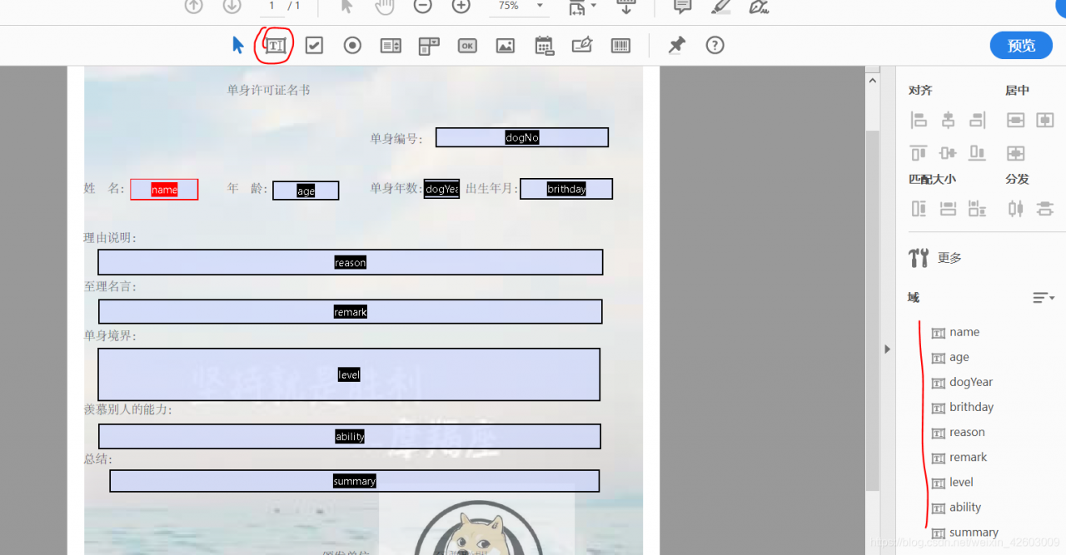Select the Radio Button field tool
Viewport: 1066px width, 555px height.
click(351, 45)
